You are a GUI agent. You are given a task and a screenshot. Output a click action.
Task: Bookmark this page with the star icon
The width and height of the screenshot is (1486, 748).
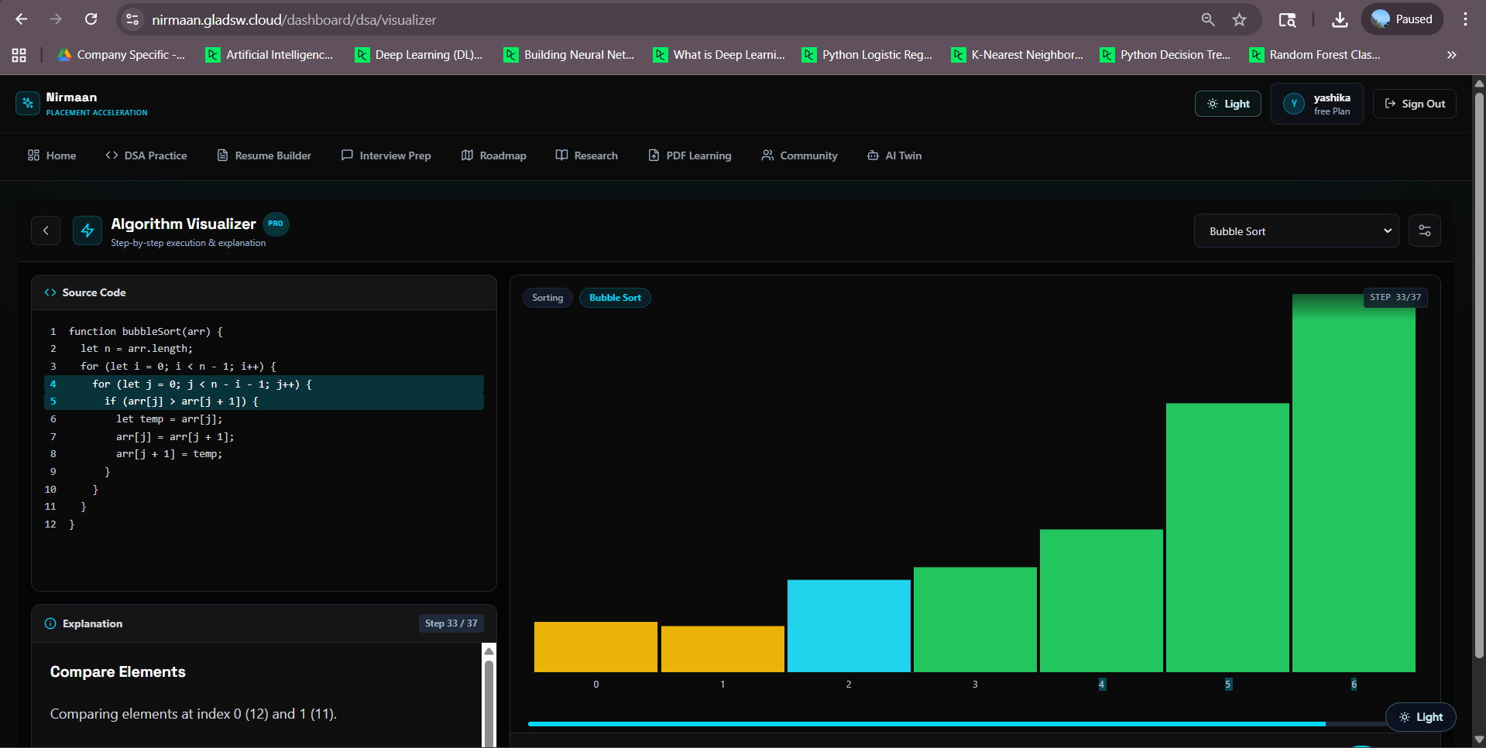coord(1239,19)
